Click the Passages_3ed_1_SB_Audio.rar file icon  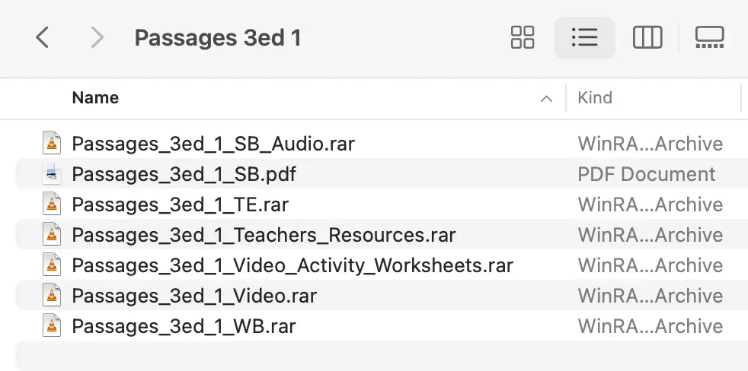point(52,143)
